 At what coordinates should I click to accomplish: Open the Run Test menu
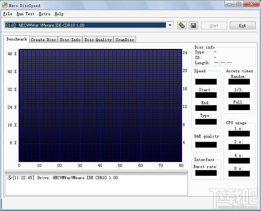(25, 14)
